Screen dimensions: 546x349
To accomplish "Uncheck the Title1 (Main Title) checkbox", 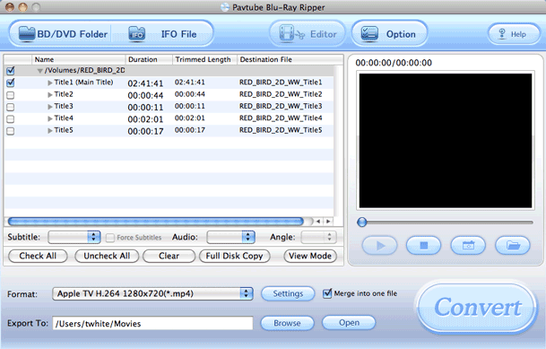I will [11, 83].
